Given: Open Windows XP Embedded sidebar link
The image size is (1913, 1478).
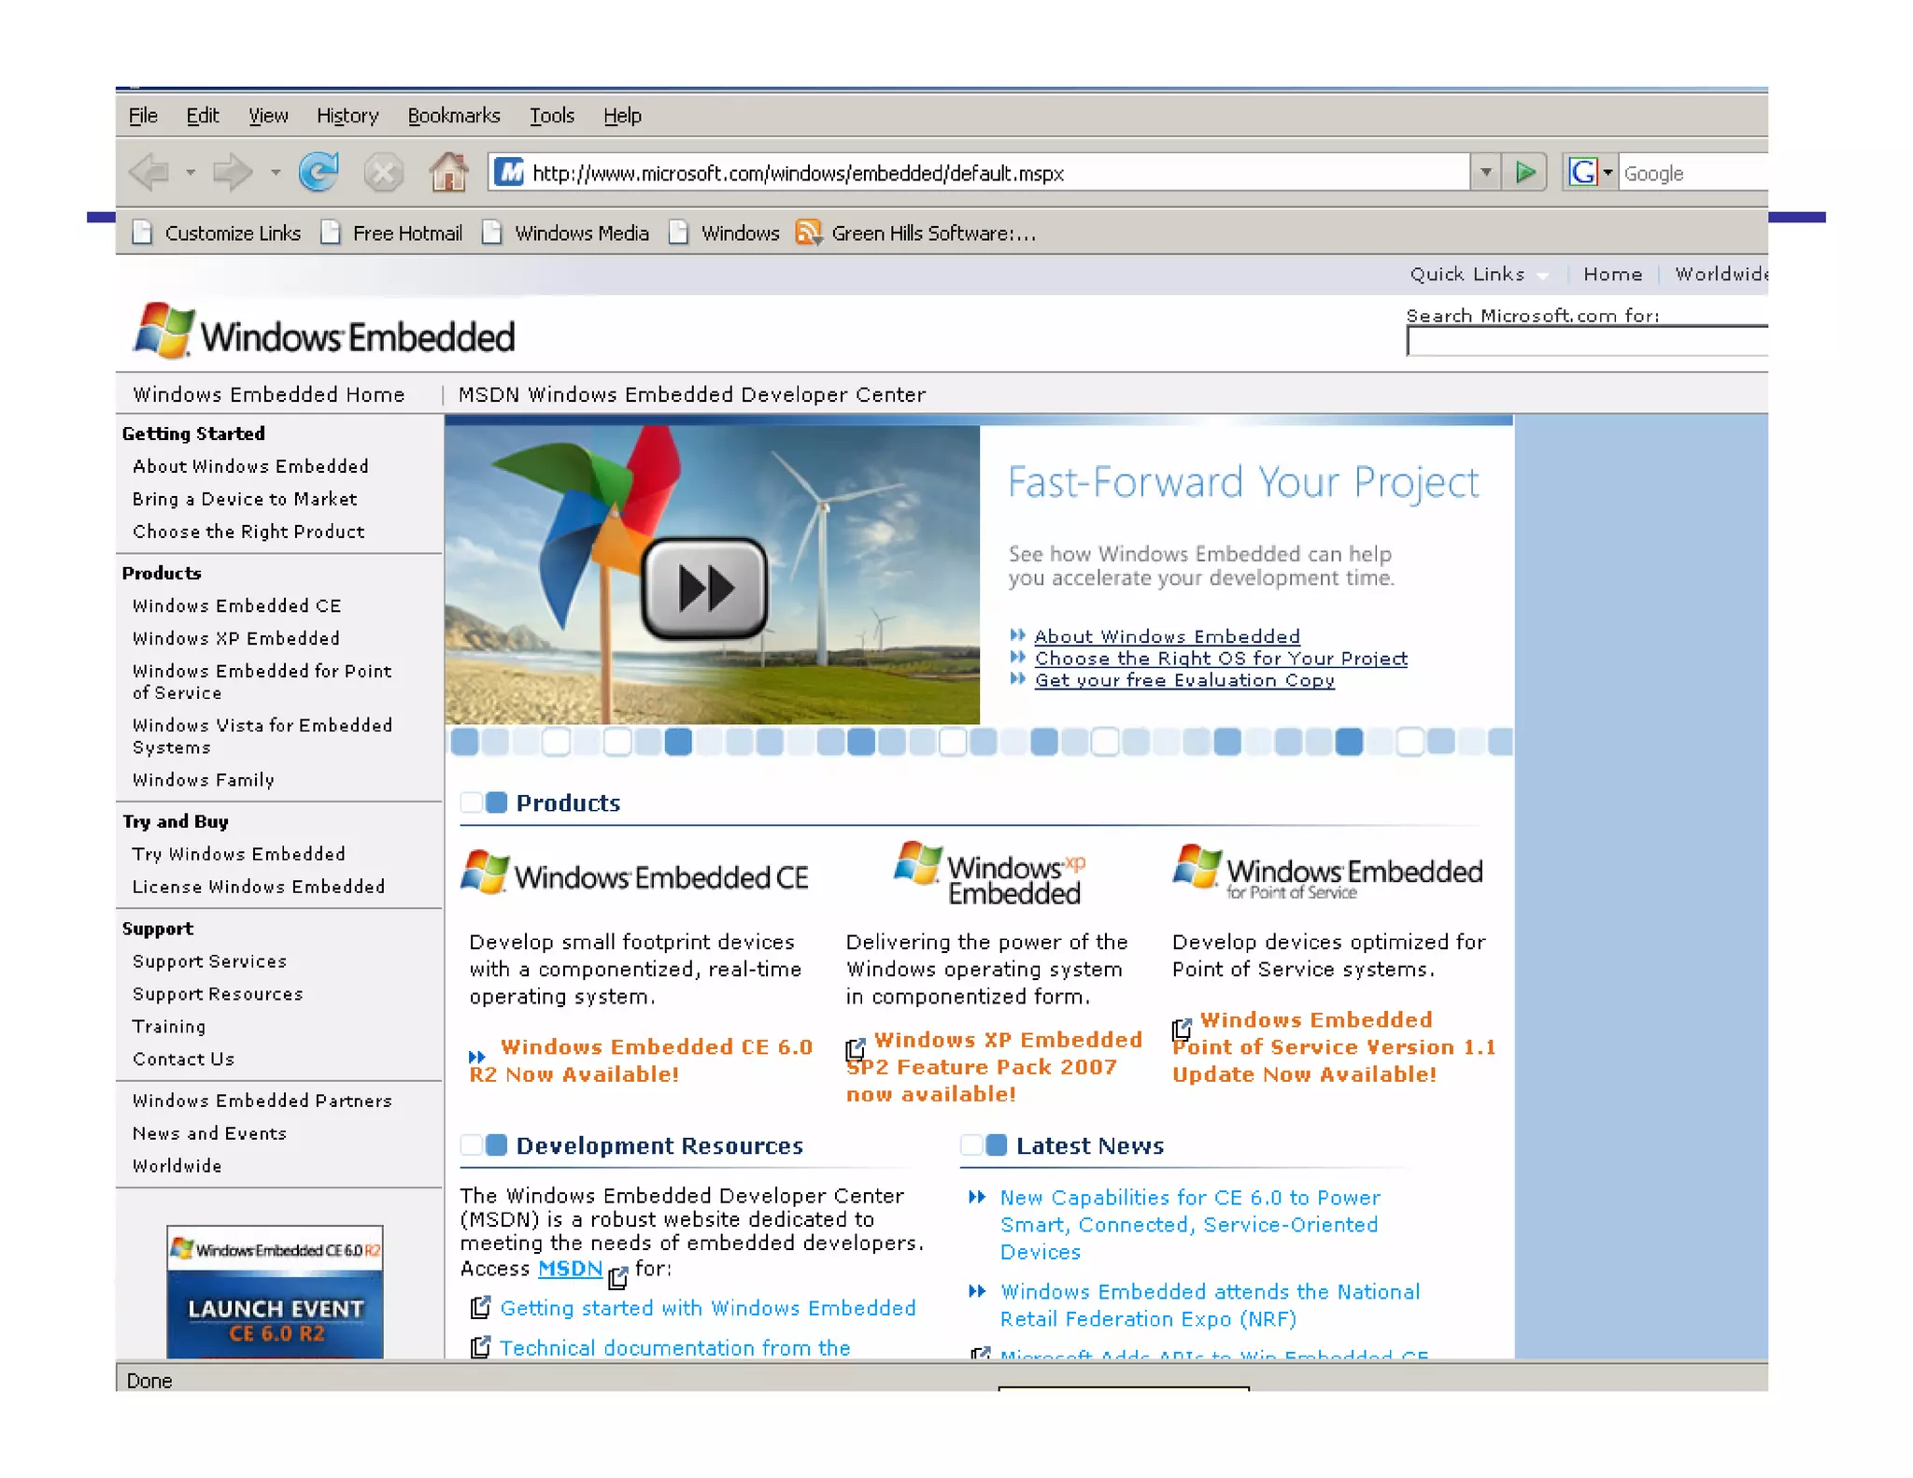Looking at the screenshot, I should click(x=235, y=639).
